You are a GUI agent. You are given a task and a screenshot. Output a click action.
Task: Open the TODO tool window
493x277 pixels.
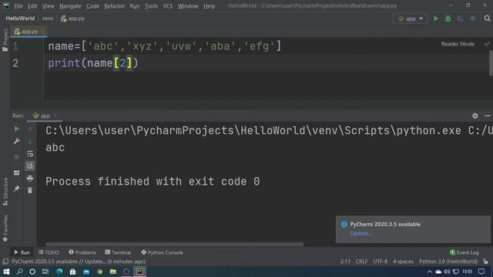point(49,252)
